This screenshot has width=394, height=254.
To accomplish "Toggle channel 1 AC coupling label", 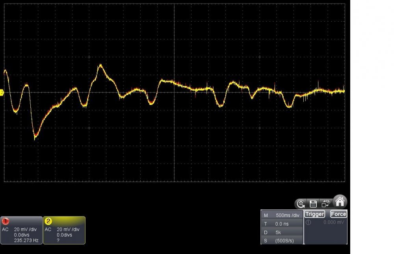I will point(5,229).
